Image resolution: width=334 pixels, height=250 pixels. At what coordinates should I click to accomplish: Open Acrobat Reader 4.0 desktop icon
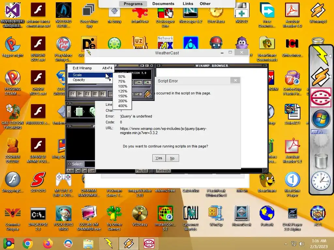pyautogui.click(x=292, y=15)
